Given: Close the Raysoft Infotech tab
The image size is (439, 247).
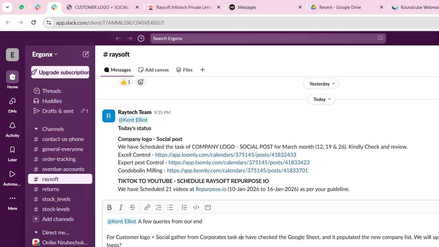Looking at the screenshot, I should tap(219, 7).
